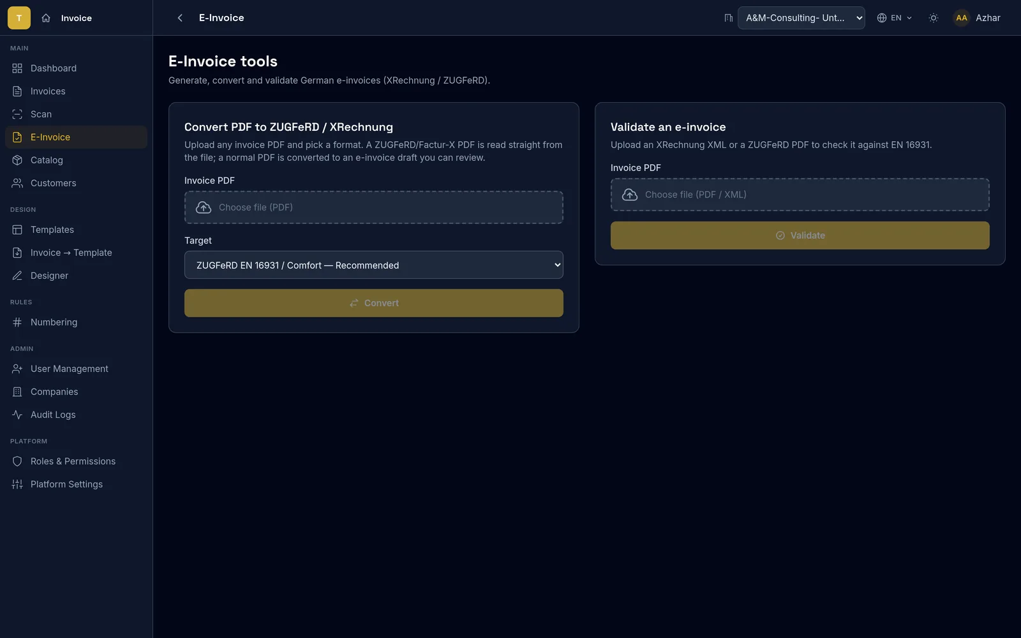
Task: Click the home icon beside Invoice
Action: 46,18
